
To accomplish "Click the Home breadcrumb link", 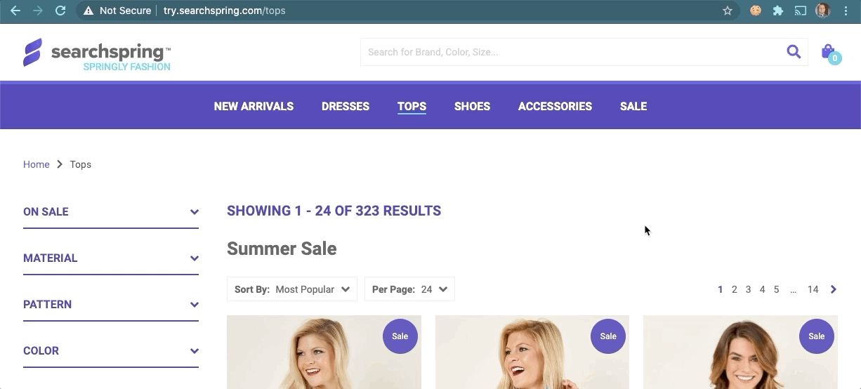I will pyautogui.click(x=37, y=164).
